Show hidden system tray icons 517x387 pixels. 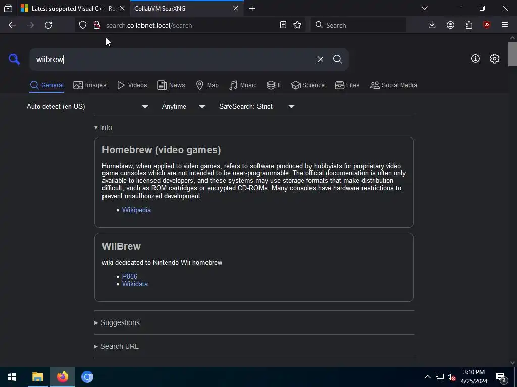[427, 377]
